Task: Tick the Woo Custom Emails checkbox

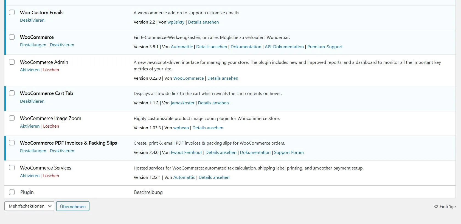Action: coord(12,12)
